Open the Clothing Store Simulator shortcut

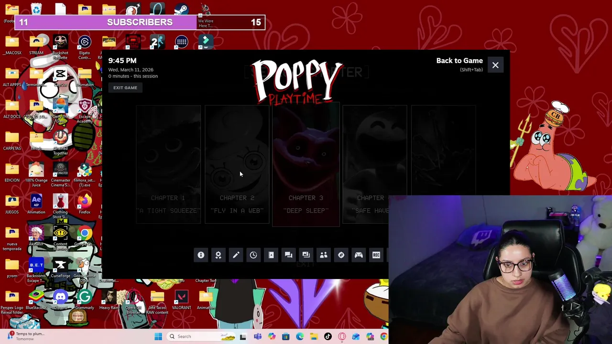(60, 206)
